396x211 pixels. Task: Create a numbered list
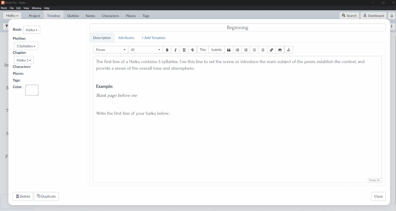coord(237,50)
